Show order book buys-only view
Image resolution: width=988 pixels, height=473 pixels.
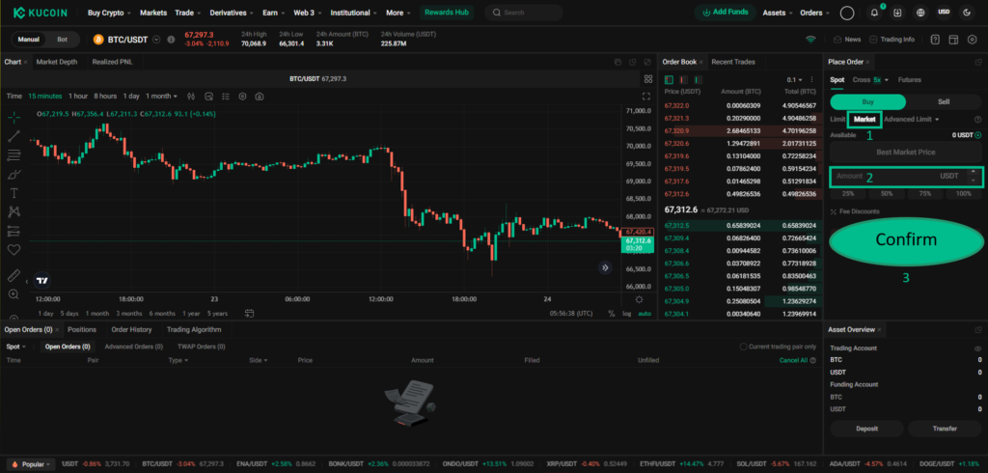(697, 80)
